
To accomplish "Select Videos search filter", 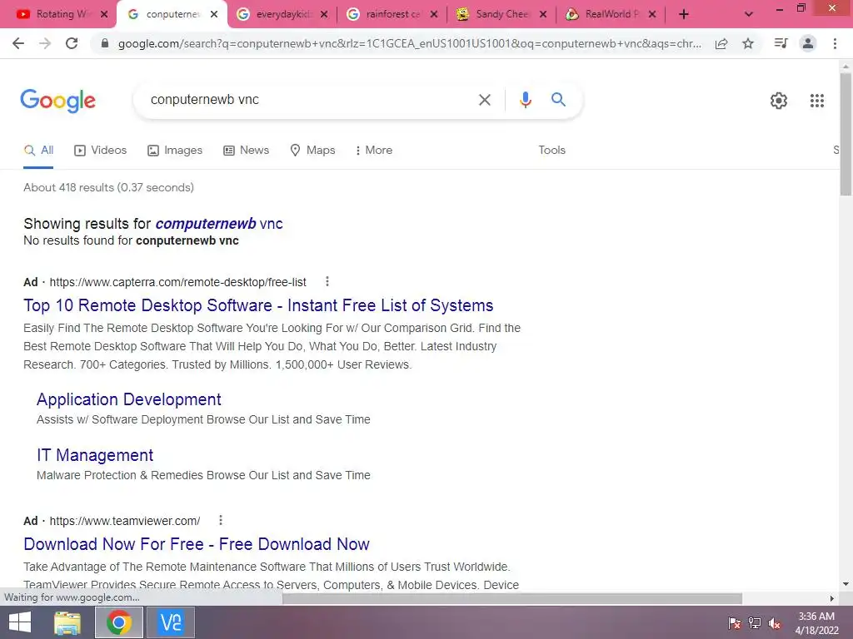I will (100, 150).
